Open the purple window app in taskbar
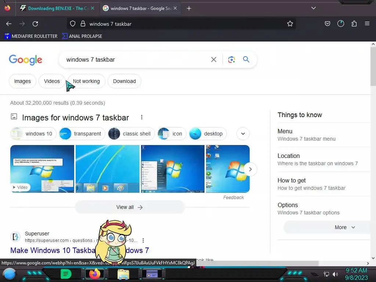 tap(152, 274)
